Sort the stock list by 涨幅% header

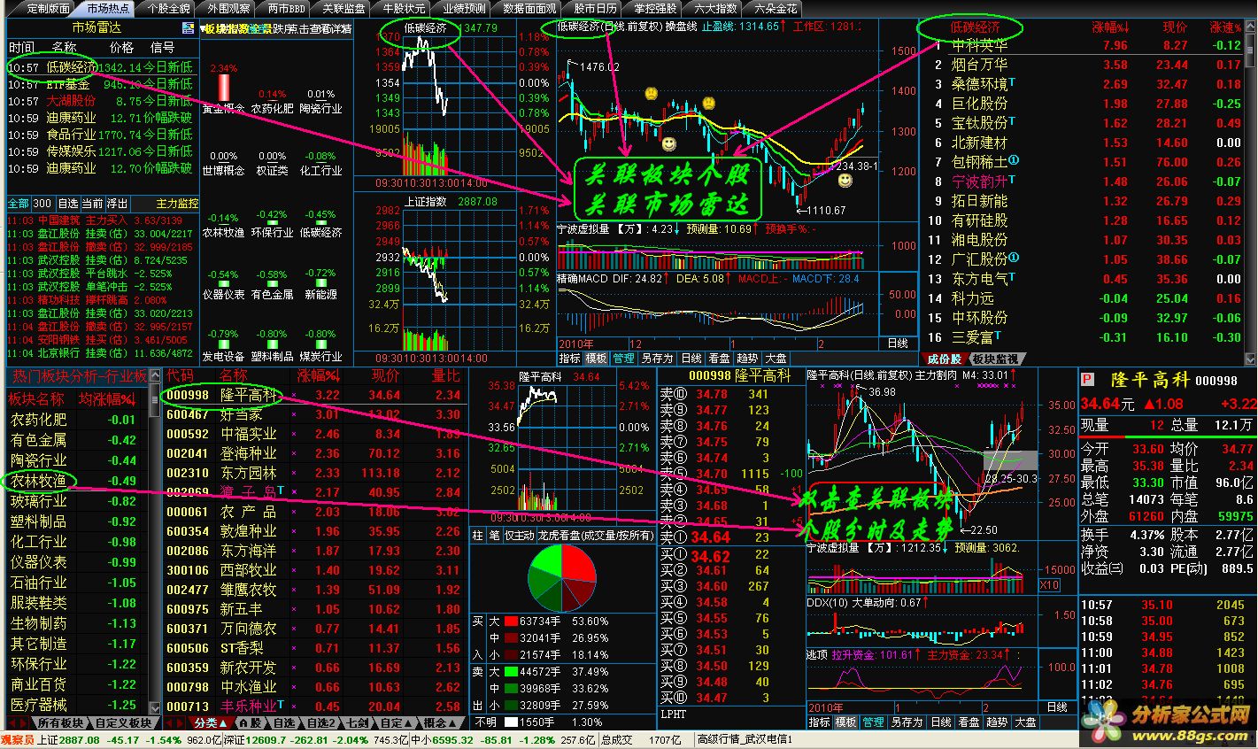319,375
